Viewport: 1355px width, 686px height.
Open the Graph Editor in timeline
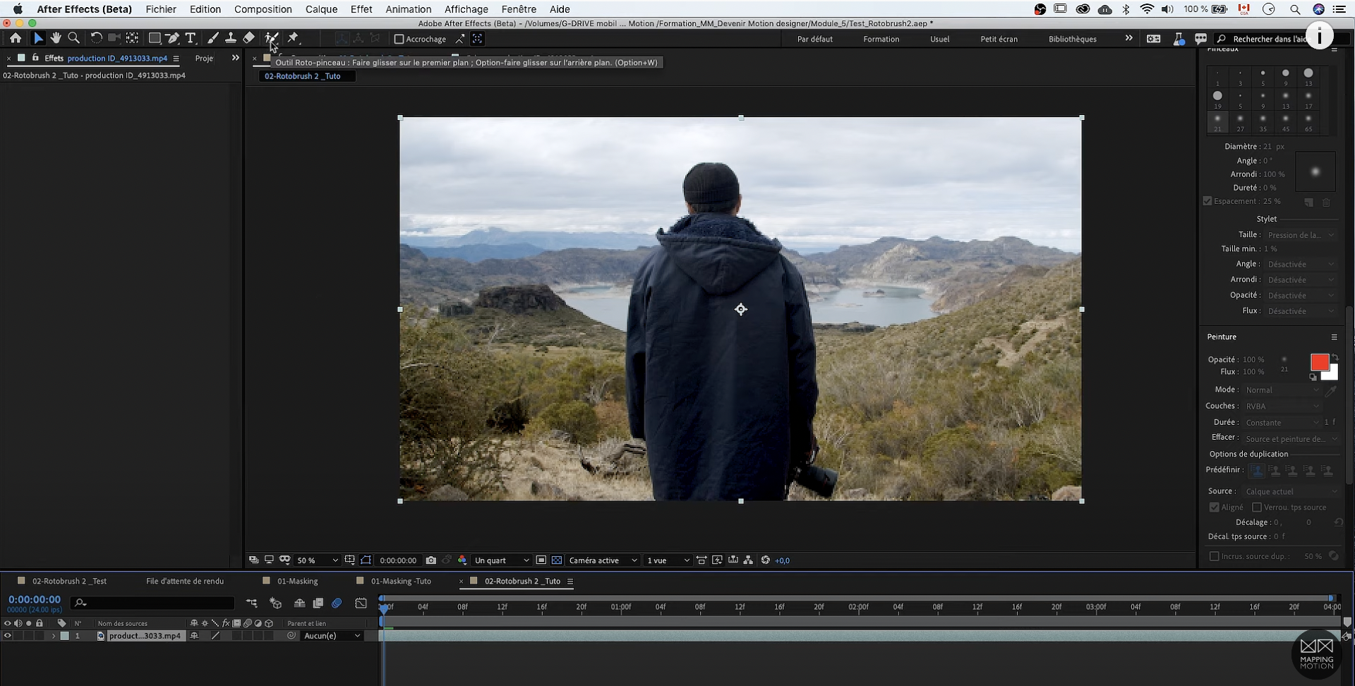(x=361, y=603)
